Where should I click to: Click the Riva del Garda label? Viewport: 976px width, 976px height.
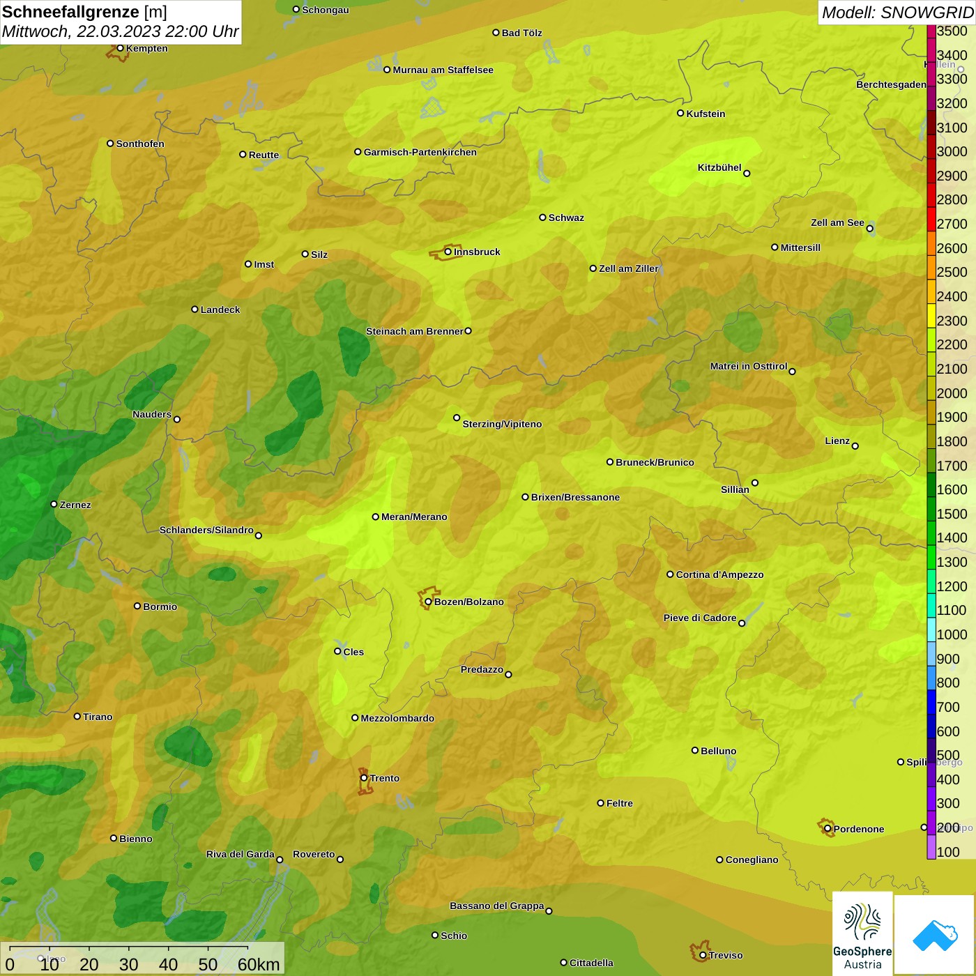pyautogui.click(x=241, y=854)
